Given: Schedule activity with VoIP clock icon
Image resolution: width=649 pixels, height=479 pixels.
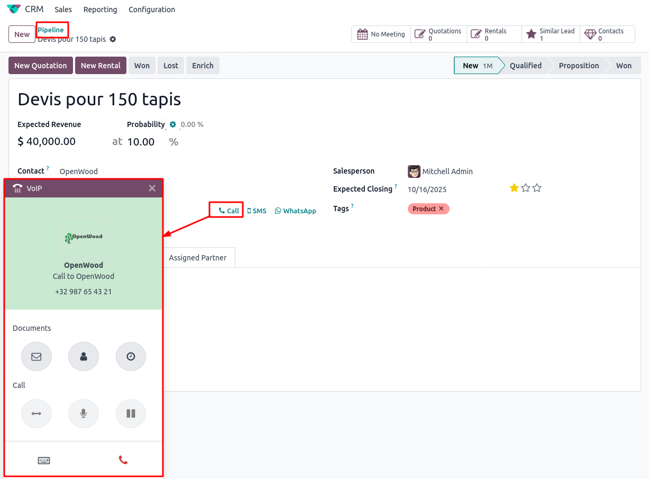Looking at the screenshot, I should [x=131, y=356].
